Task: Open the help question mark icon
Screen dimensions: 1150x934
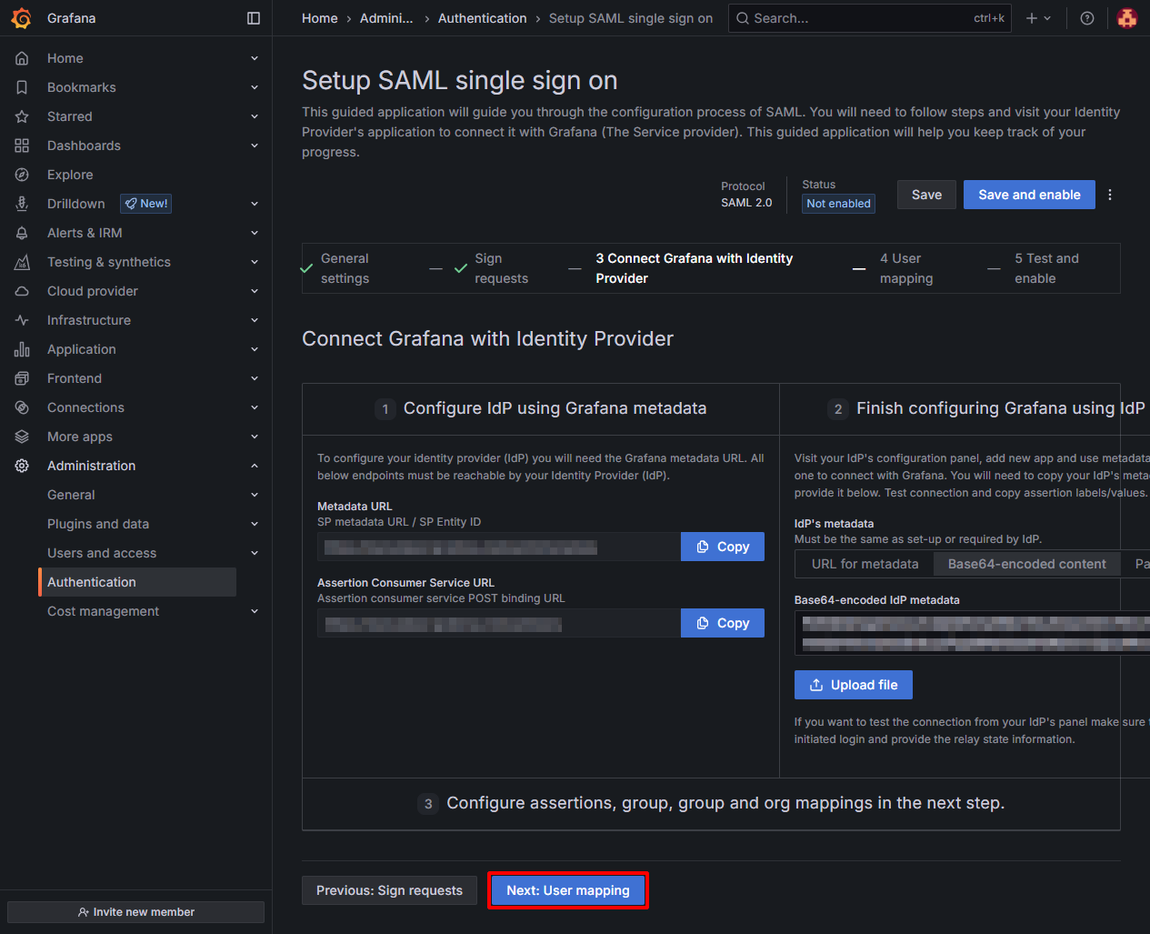Action: (x=1086, y=18)
